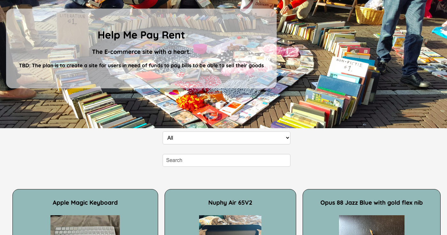Open the Nuphy Air 65V2 product image
Screen dimensions: 447x235
(x=230, y=225)
